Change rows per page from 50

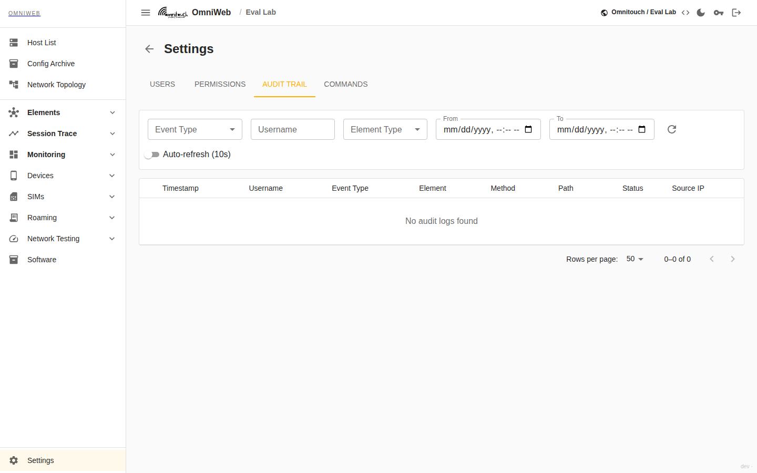point(635,259)
